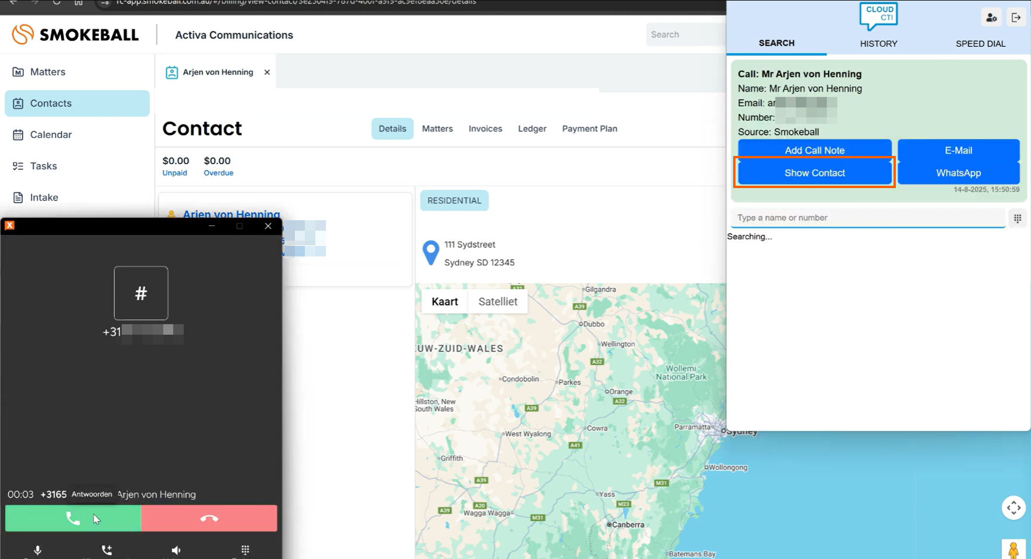Screen dimensions: 1031x559
Task: Click the Add Call Note button
Action: (815, 150)
